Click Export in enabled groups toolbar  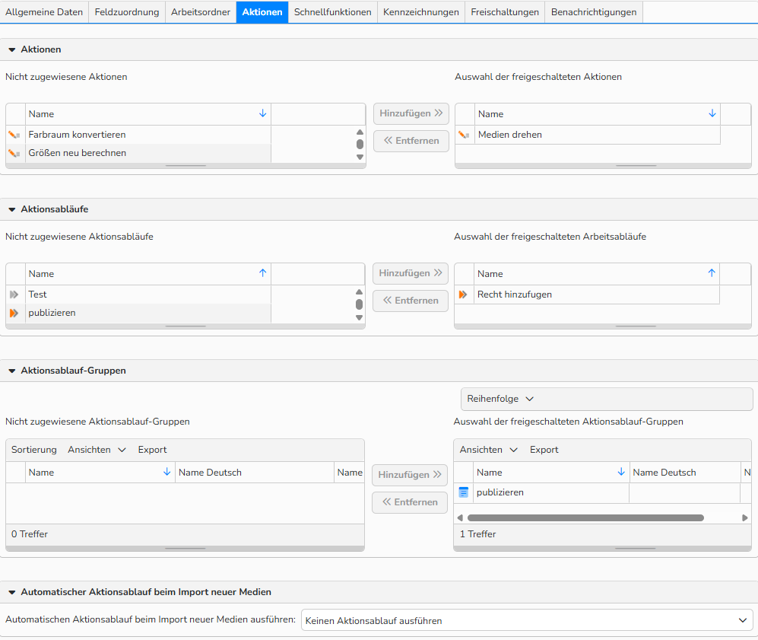click(544, 450)
